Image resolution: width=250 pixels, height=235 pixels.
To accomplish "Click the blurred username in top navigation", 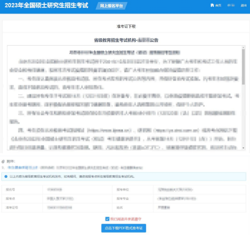I will (231, 5).
